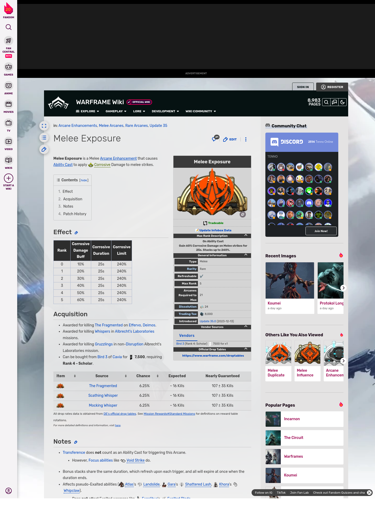The width and height of the screenshot is (375, 521).
Task: Open the Rare Arcanes category link
Action: 136,126
